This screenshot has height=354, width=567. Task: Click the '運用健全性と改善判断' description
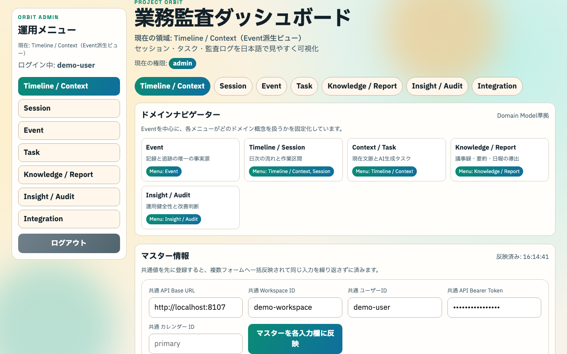173,206
